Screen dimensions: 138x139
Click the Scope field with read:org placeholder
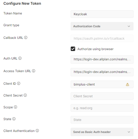pyautogui.click(x=102, y=108)
